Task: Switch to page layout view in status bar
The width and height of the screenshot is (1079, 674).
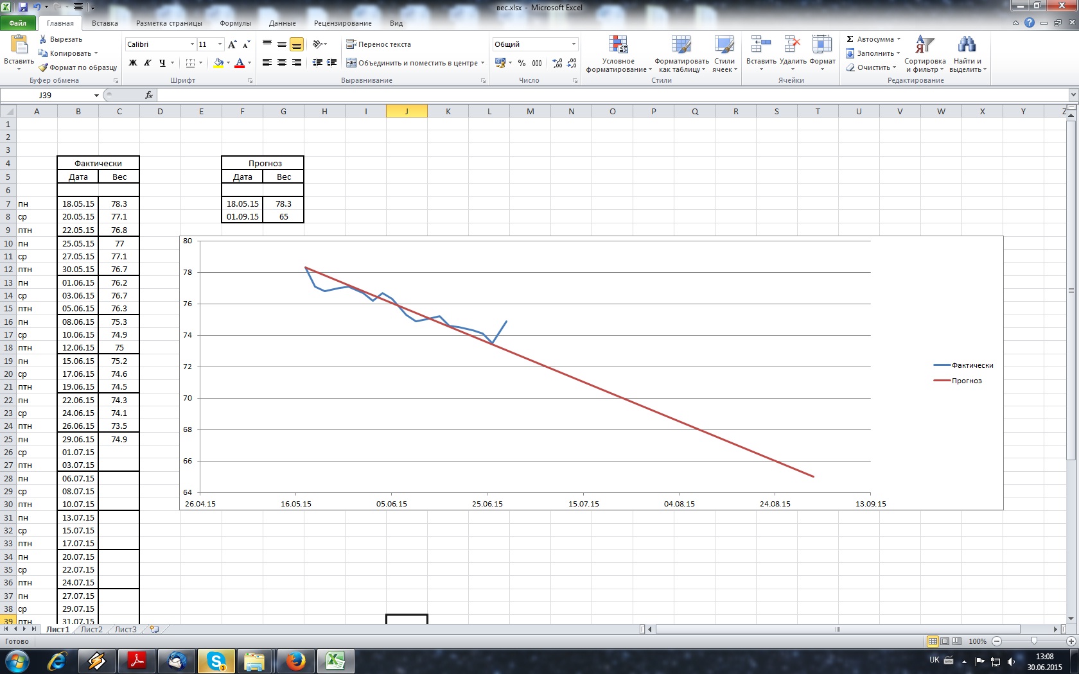Action: click(x=945, y=641)
